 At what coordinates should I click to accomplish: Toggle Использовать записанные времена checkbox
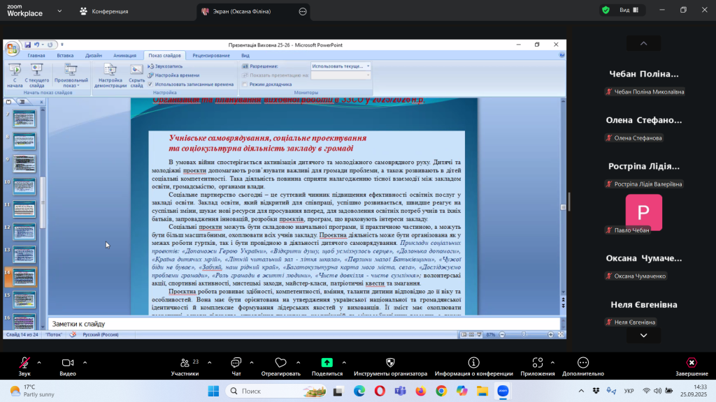click(150, 84)
